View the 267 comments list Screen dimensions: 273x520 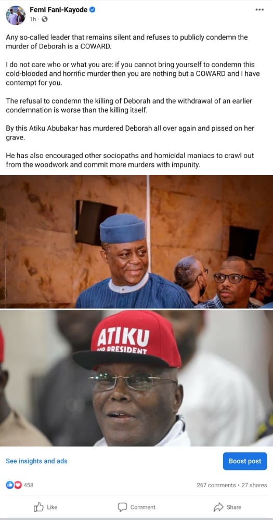pyautogui.click(x=216, y=485)
